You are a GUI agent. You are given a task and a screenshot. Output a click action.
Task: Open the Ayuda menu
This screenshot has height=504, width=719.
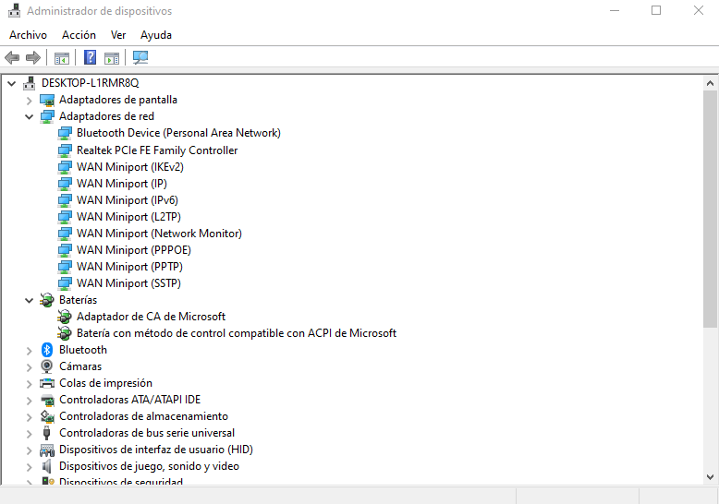156,35
